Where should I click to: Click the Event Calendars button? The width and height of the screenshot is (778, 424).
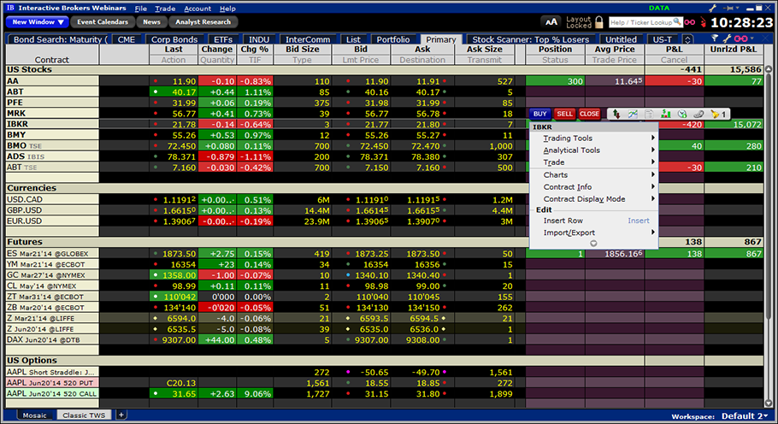(103, 22)
